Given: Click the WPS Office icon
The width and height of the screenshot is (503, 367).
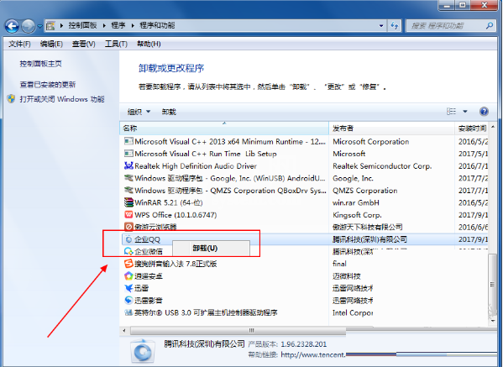Looking at the screenshot, I should click(x=128, y=215).
